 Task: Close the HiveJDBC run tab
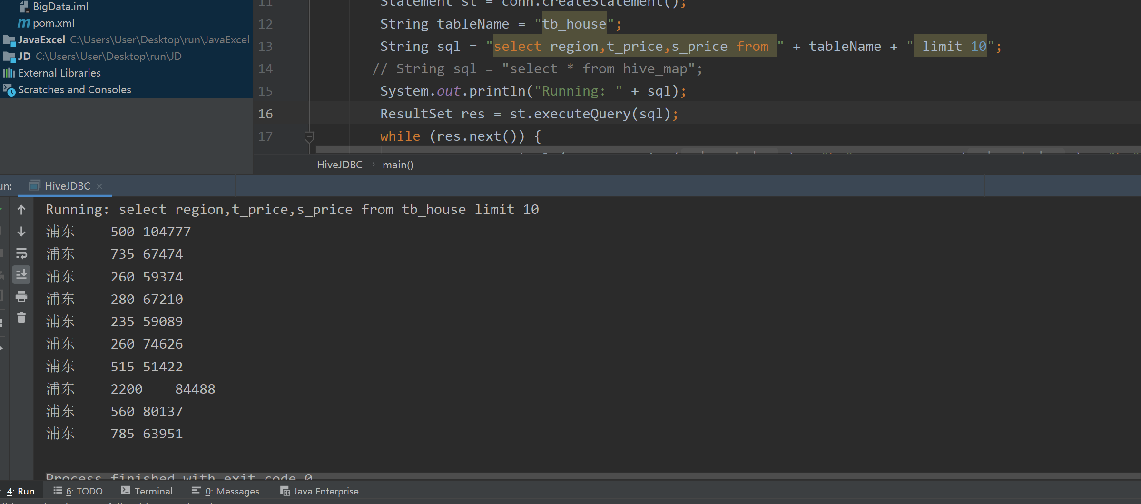tap(99, 186)
